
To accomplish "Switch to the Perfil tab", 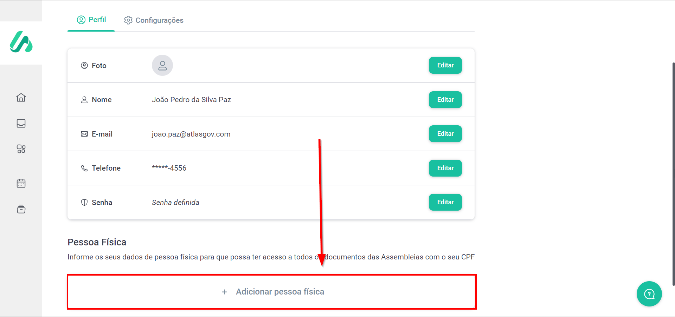I will (91, 20).
